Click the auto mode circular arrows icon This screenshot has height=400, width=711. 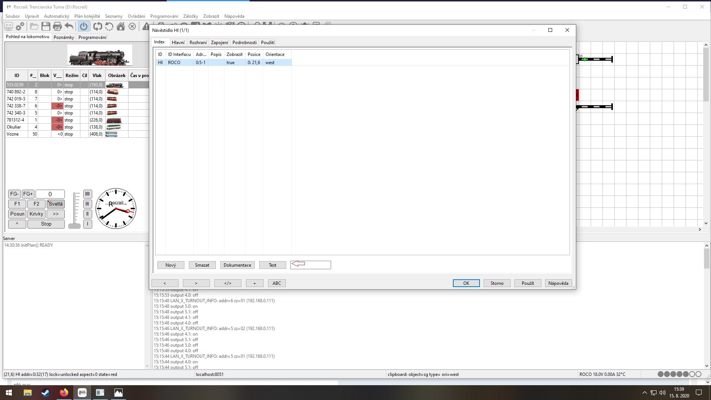(x=98, y=26)
